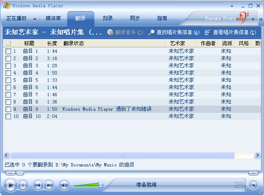Click 查看唱片集信息 (I) button
264x195 pixels.
point(230,32)
